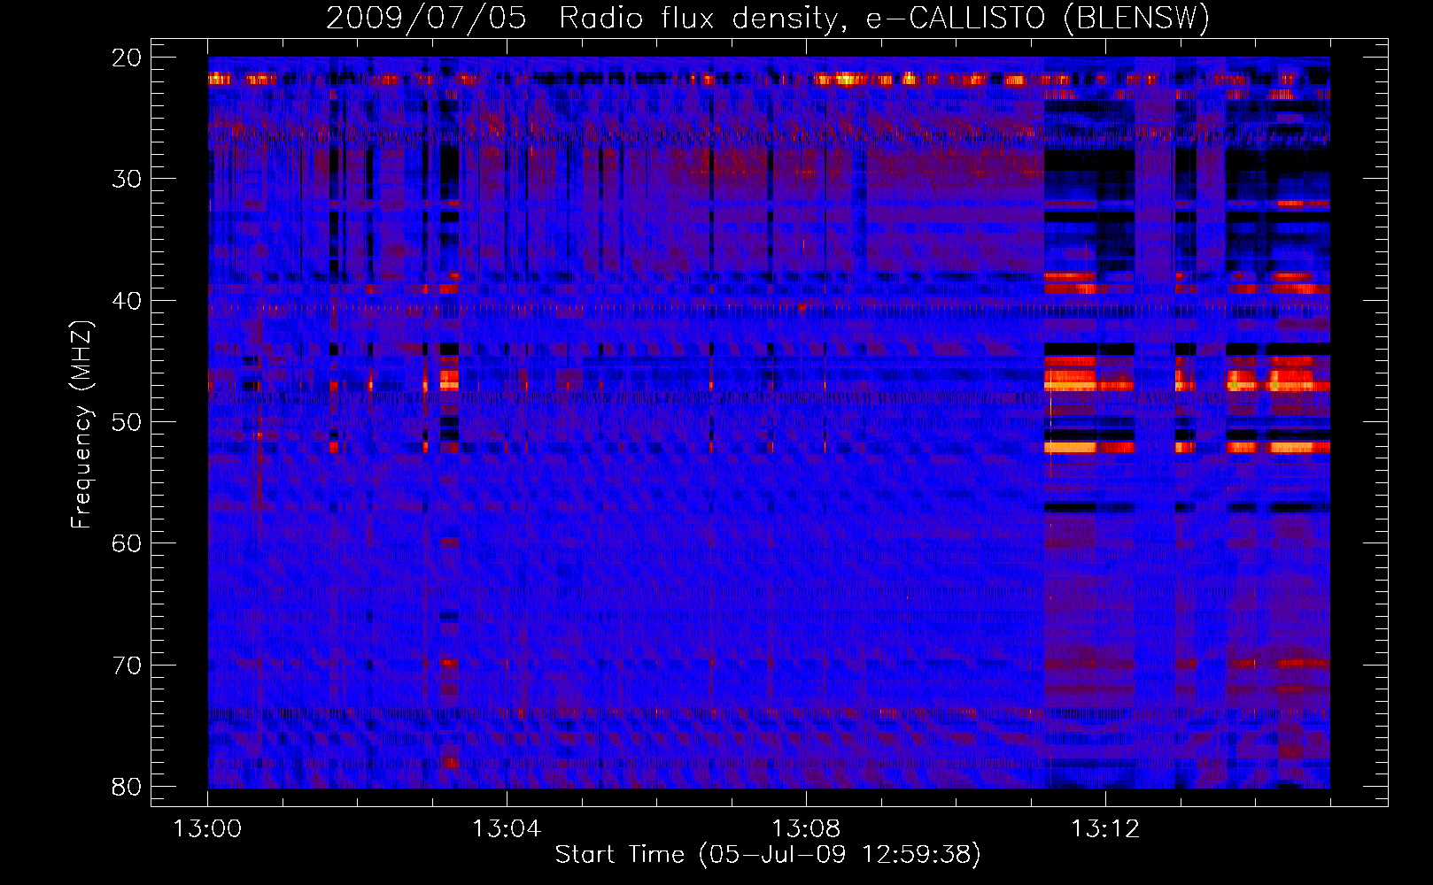The height and width of the screenshot is (885, 1433).
Task: Click the 20 frequency tick label
Action: pyautogui.click(x=127, y=58)
